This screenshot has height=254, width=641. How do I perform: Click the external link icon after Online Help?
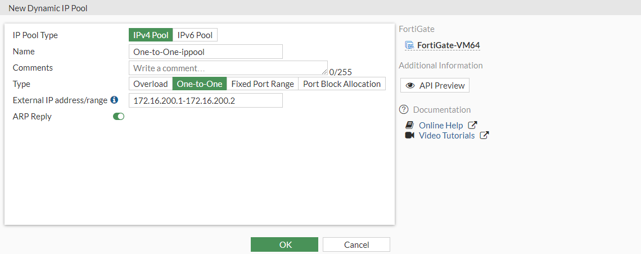(473, 126)
